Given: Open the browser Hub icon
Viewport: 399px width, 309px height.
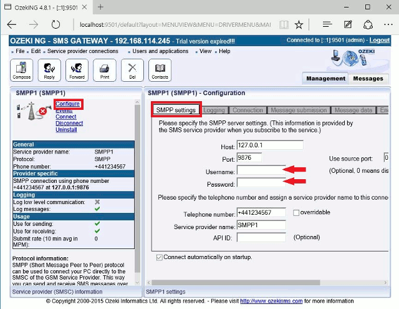Looking at the screenshot, I should (x=327, y=24).
